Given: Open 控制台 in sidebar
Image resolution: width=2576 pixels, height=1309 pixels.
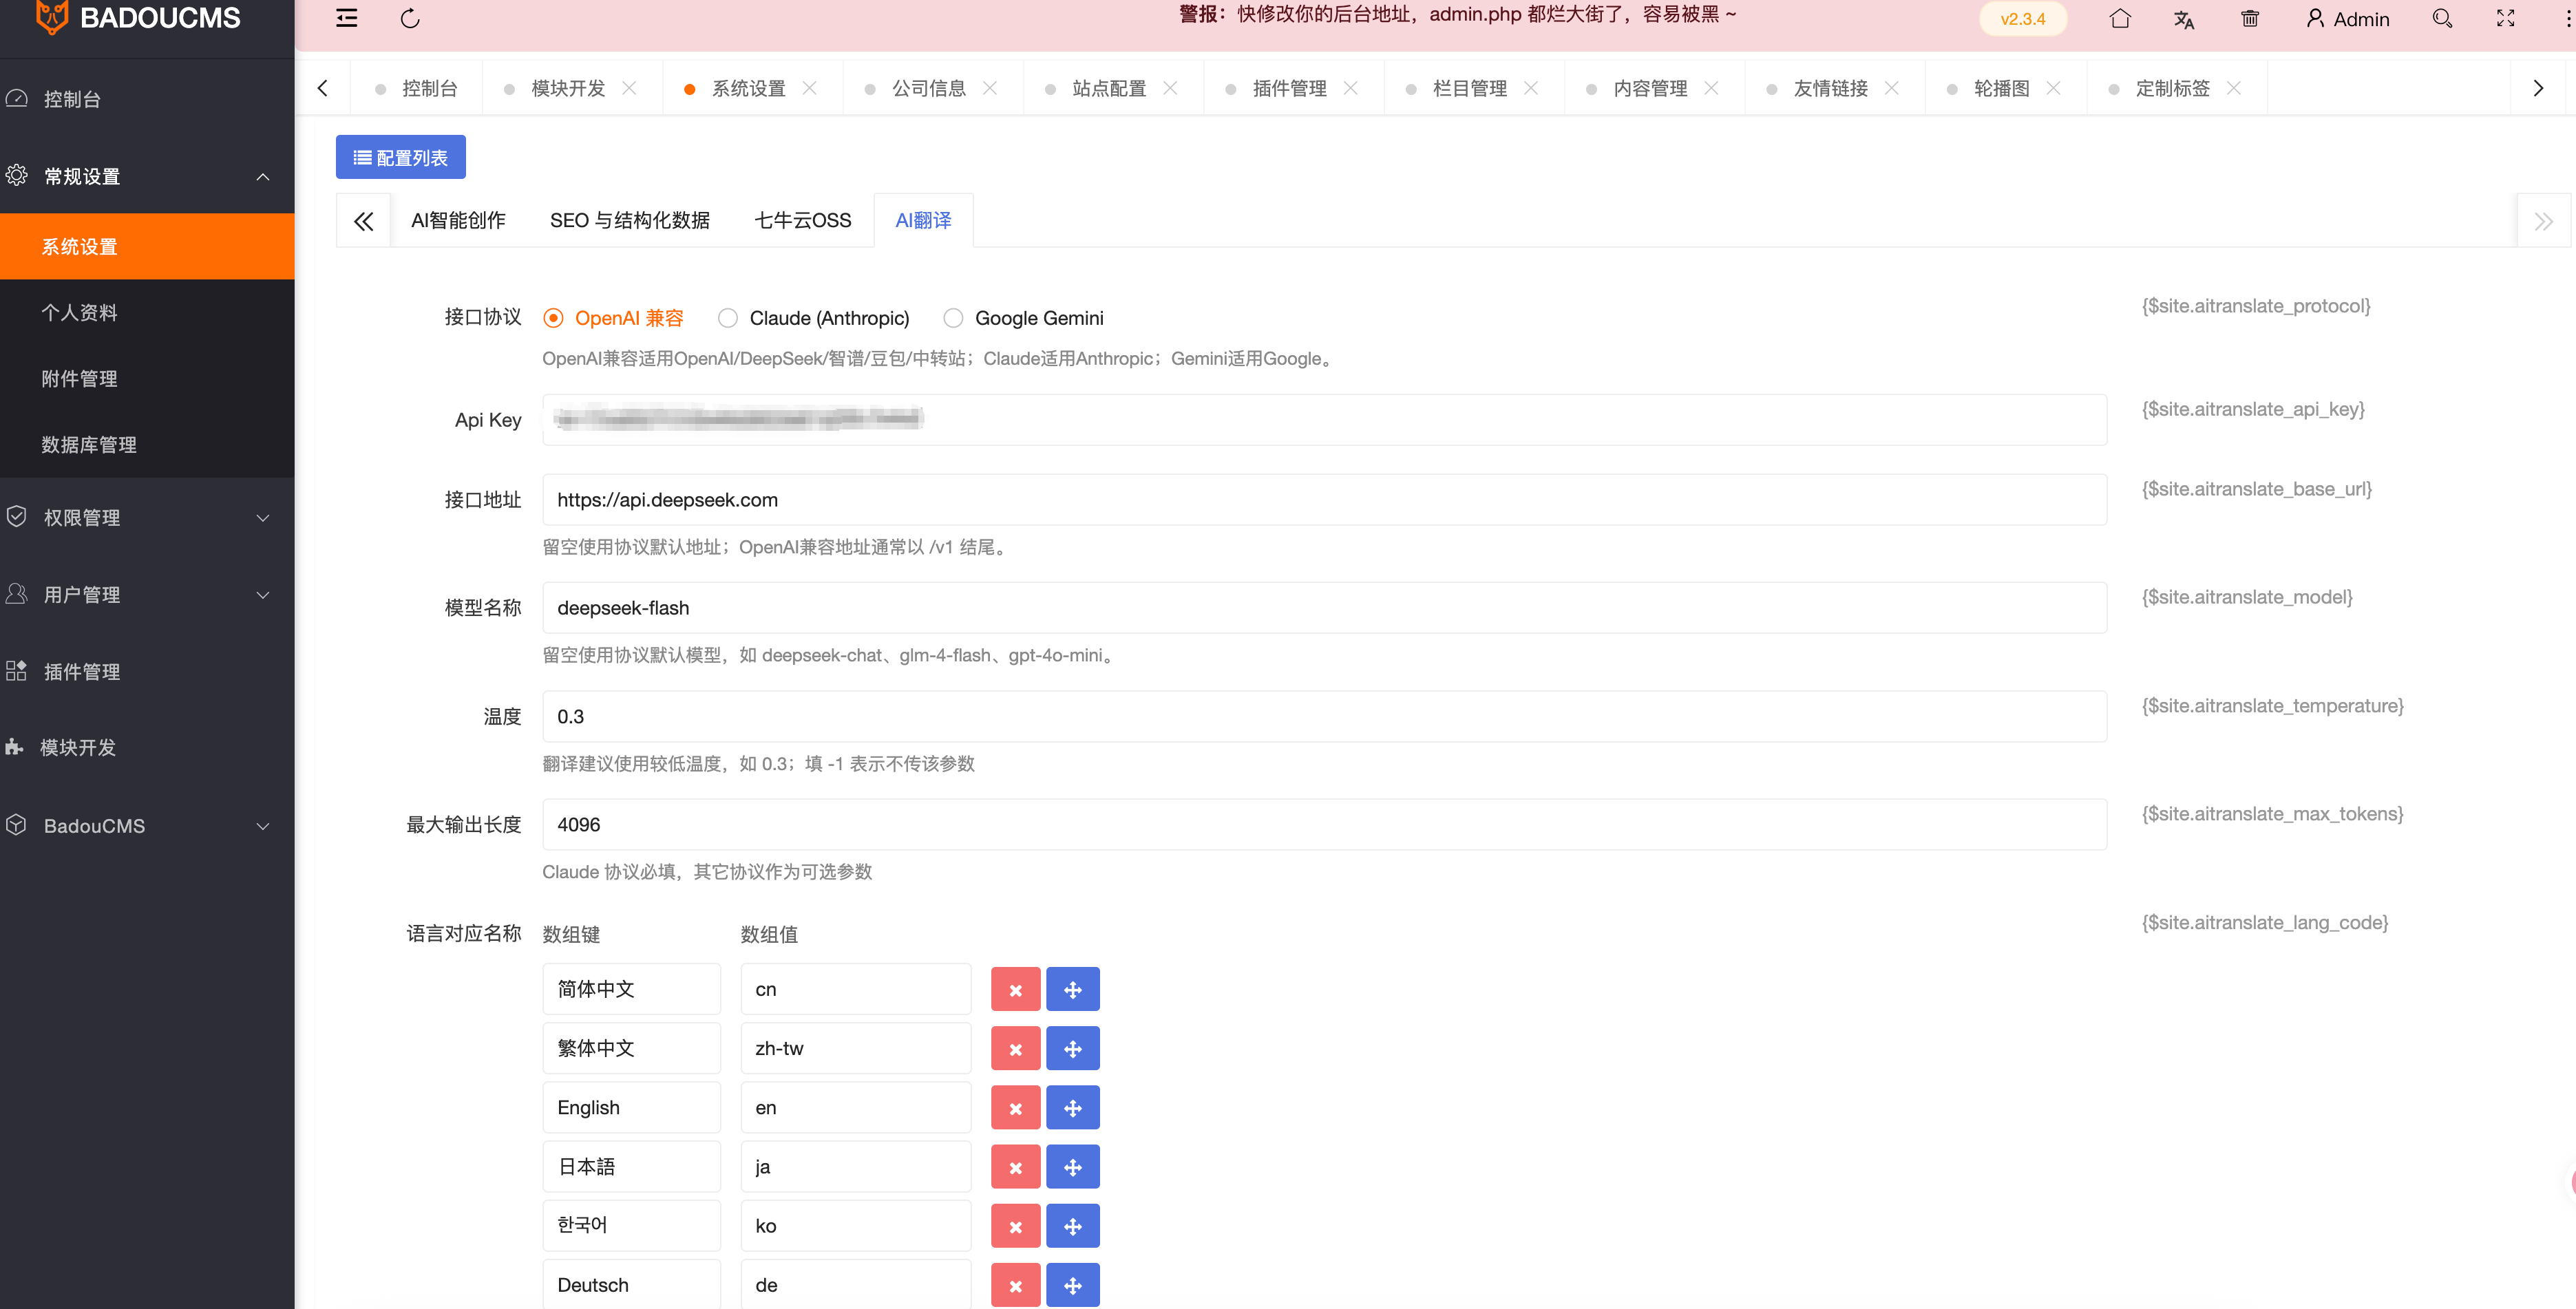Looking at the screenshot, I should (147, 98).
